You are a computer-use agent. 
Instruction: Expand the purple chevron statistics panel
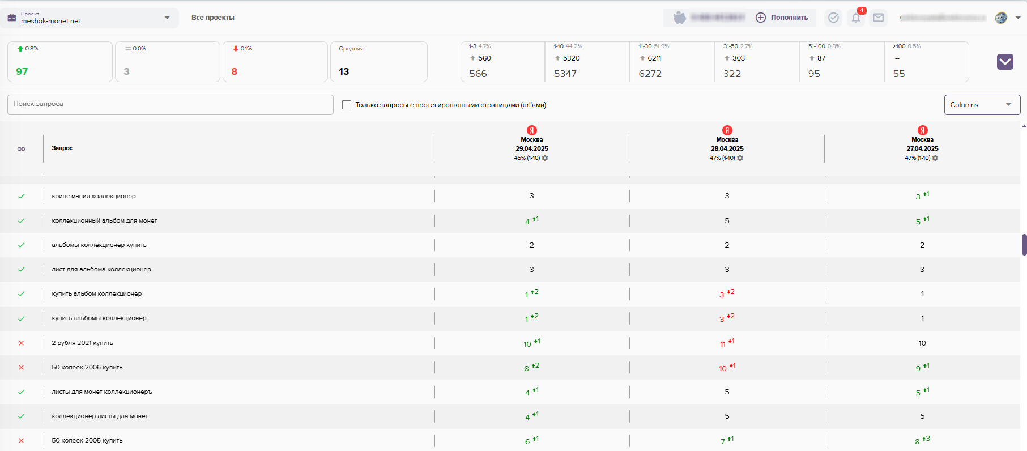tap(1005, 62)
